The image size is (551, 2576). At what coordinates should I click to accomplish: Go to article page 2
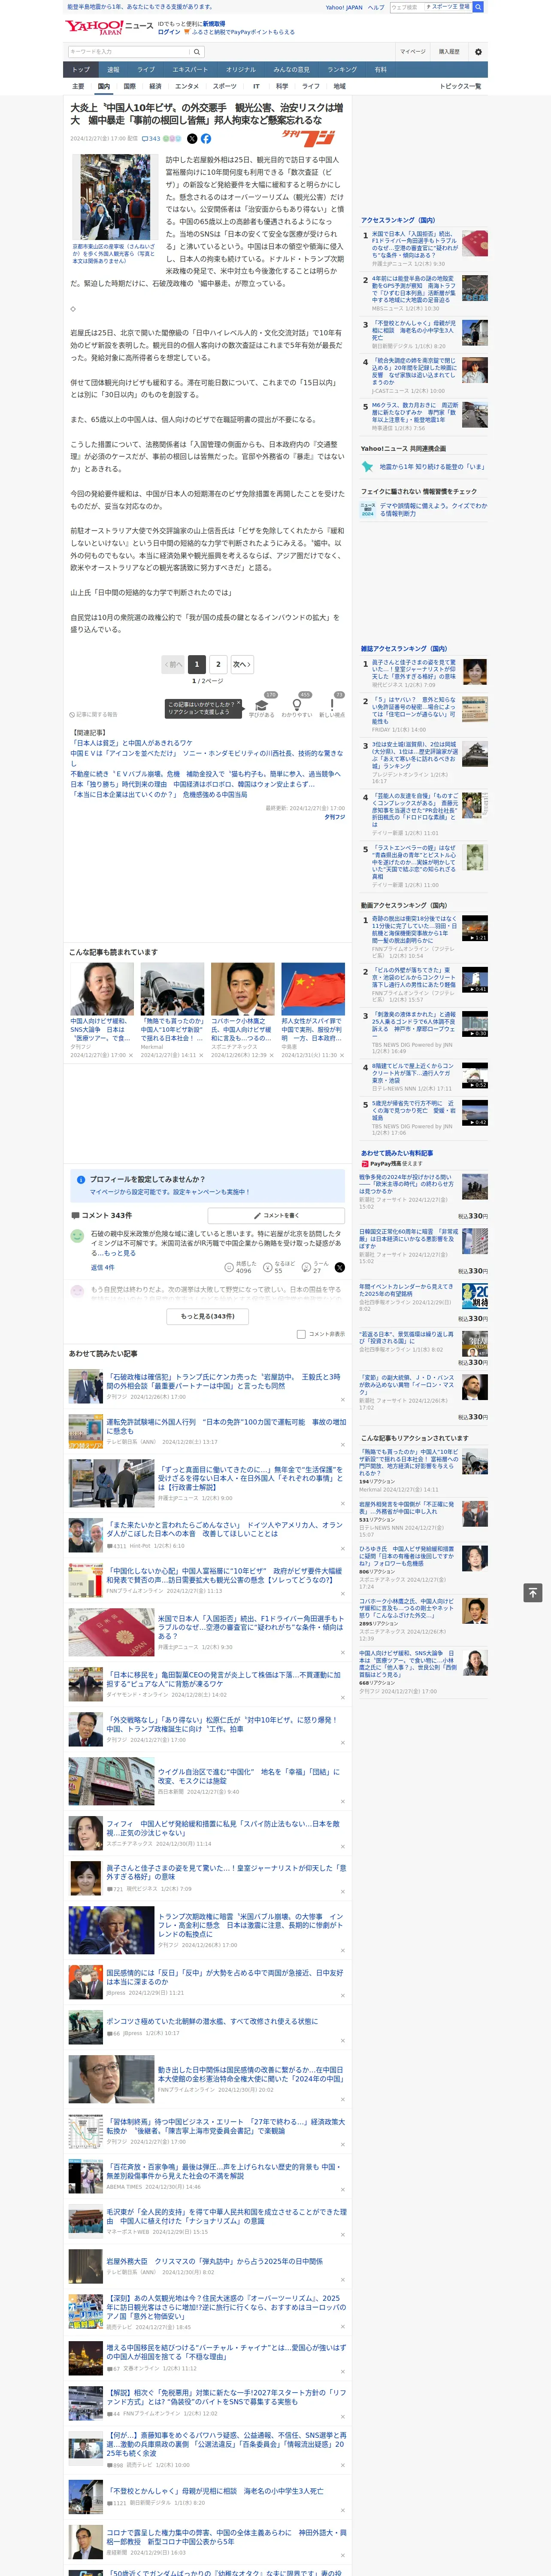[x=218, y=664]
